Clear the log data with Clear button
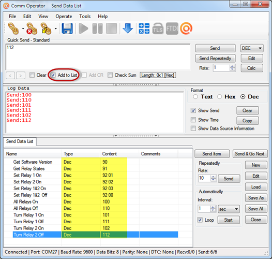 pyautogui.click(x=247, y=110)
